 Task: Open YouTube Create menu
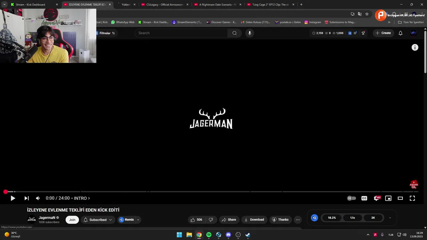pos(383,33)
